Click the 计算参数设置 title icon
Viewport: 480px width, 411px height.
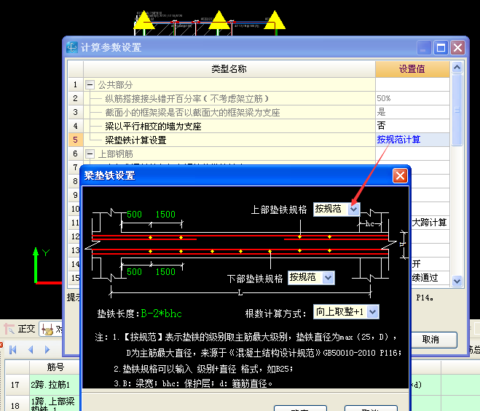pos(72,47)
